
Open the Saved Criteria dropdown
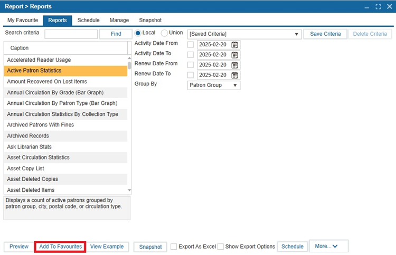(244, 34)
